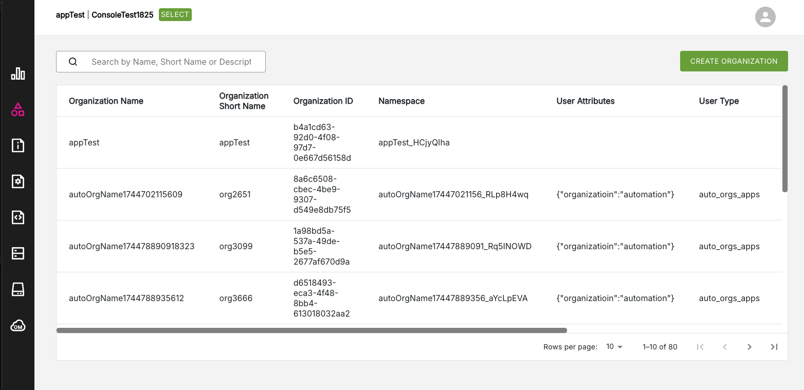Click the Organization Name column header

pos(106,101)
